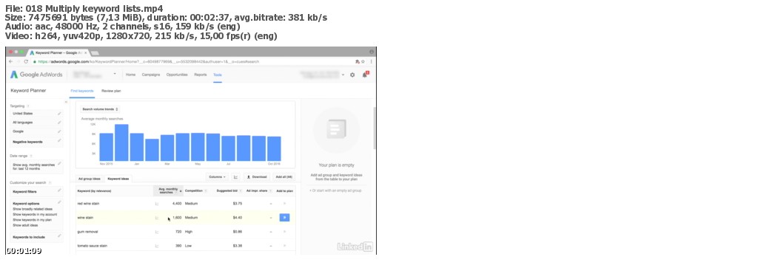
Task: Click Show adult ideas option
Action: tap(25, 225)
